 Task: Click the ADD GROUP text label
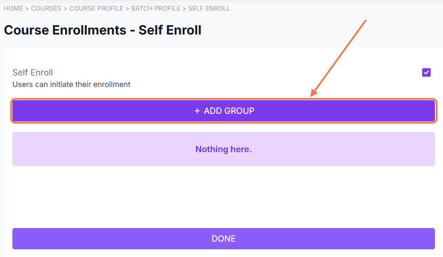229,111
